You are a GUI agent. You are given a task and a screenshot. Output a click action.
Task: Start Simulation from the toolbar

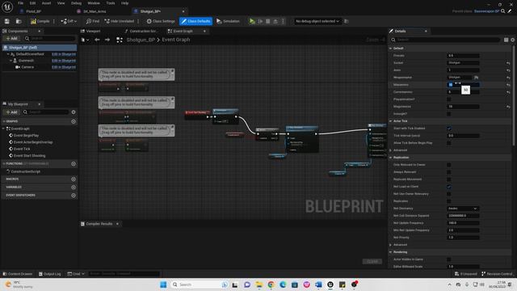point(228,21)
